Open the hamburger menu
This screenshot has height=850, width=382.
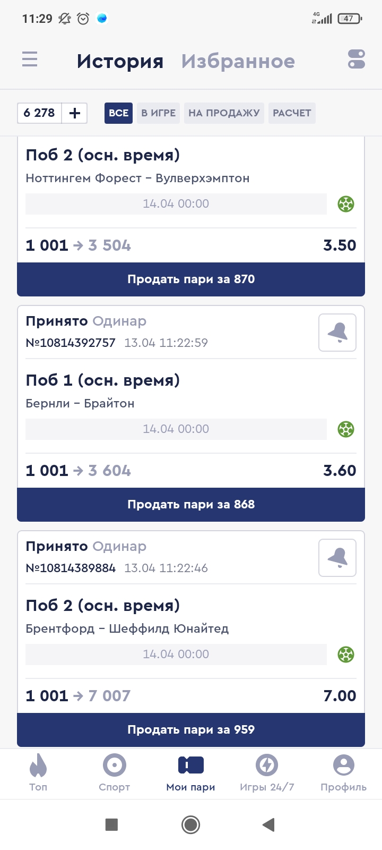coord(30,59)
